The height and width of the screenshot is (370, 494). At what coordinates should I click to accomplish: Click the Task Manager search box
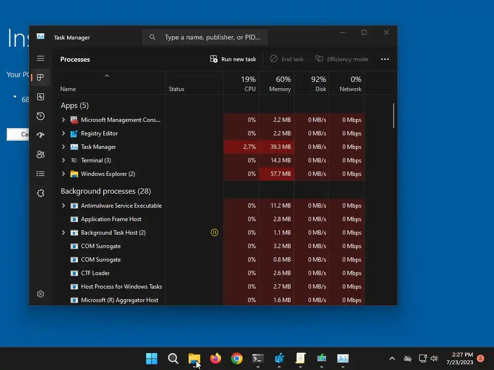[x=205, y=37]
